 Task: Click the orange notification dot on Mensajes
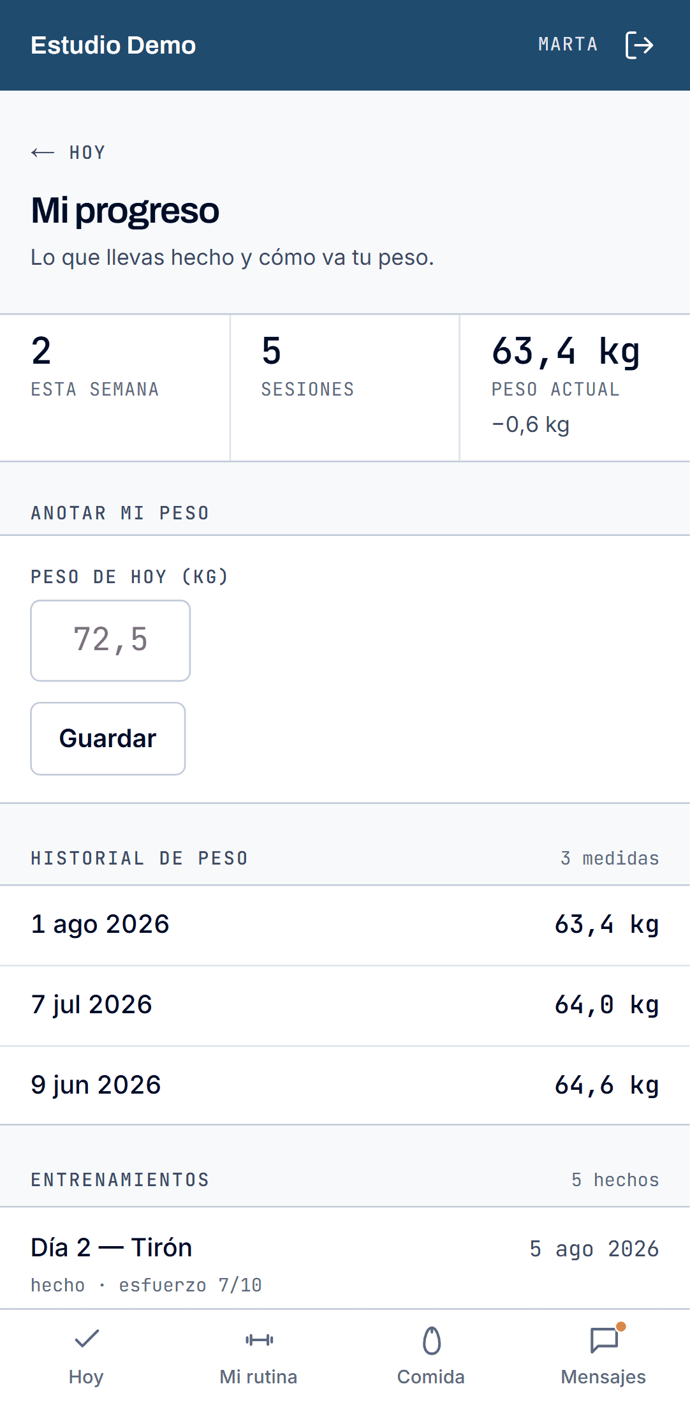pos(620,1327)
